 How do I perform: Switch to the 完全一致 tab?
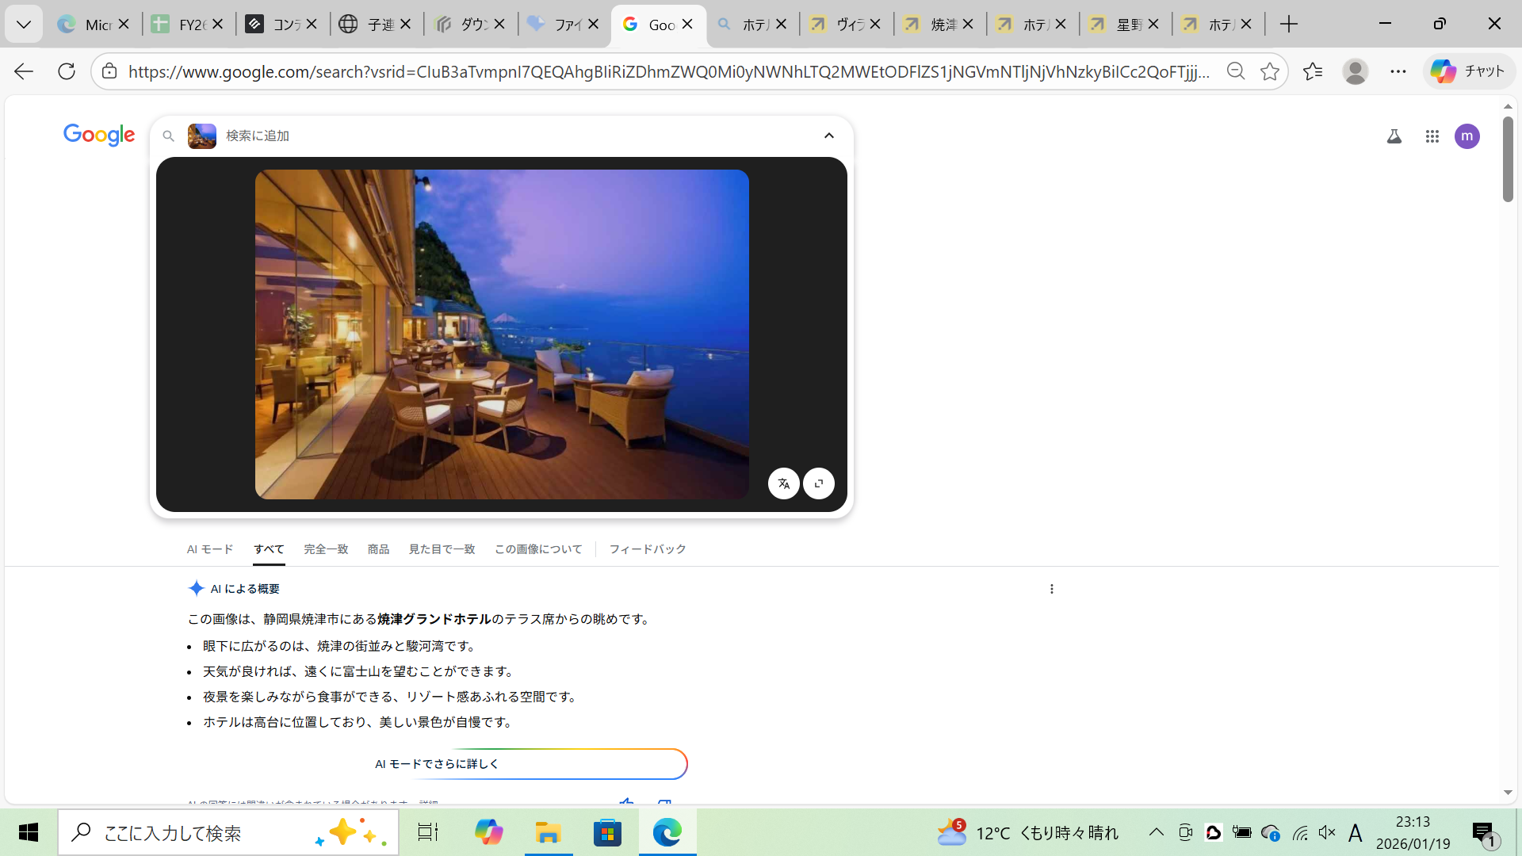coord(326,549)
